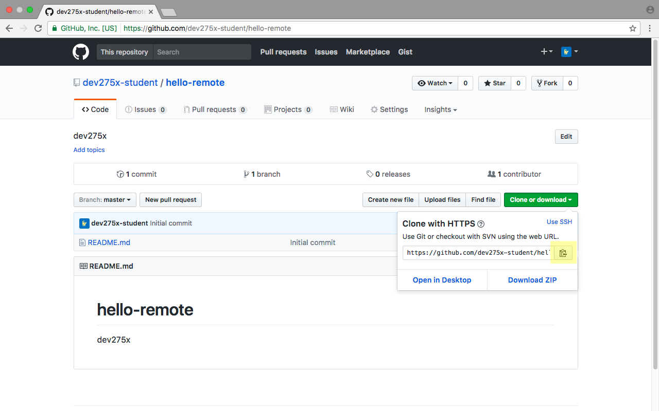The image size is (659, 411).
Task: Open the Wiki tab
Action: [342, 109]
